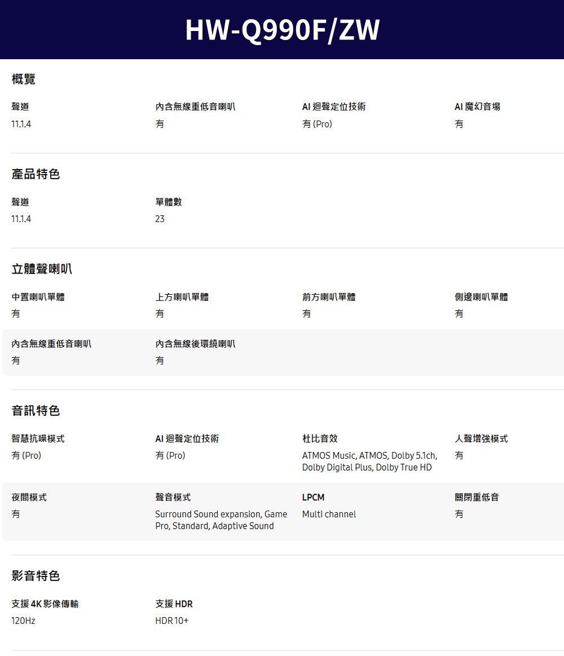564x656 pixels.
Task: Click AI 迴聲定位技術 label in 音訊特色 section
Action: tap(187, 438)
